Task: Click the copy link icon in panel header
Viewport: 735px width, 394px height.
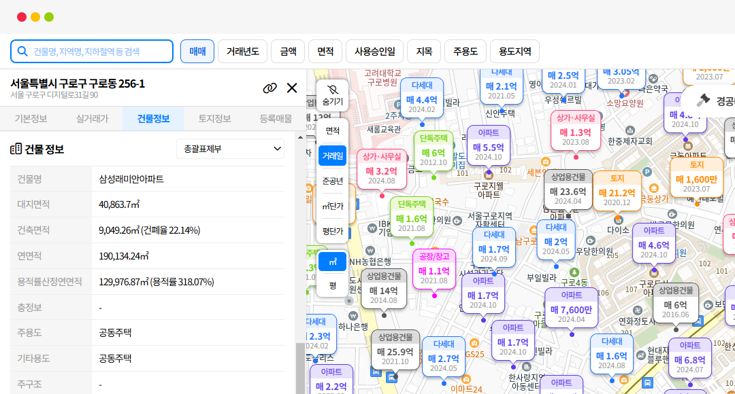Action: [x=270, y=88]
